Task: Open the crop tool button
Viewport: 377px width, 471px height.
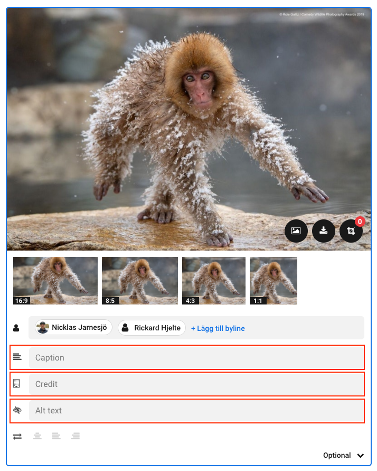Action: [351, 231]
